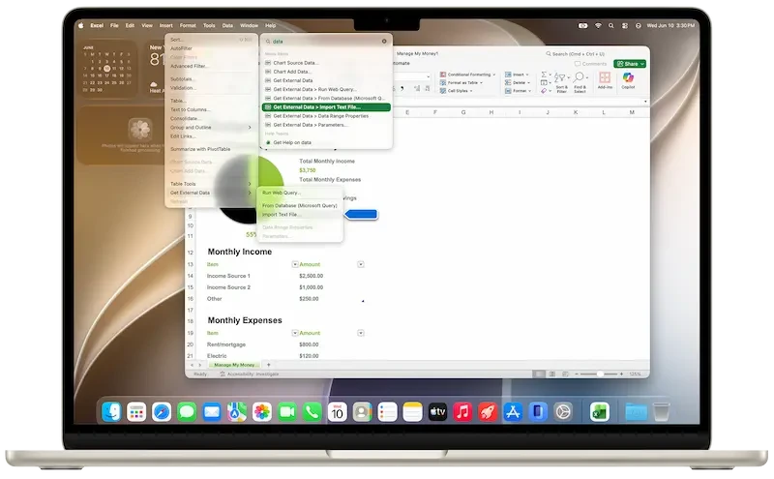Viewport: 774px width, 479px height.
Task: Click the green Share button
Action: 630,64
